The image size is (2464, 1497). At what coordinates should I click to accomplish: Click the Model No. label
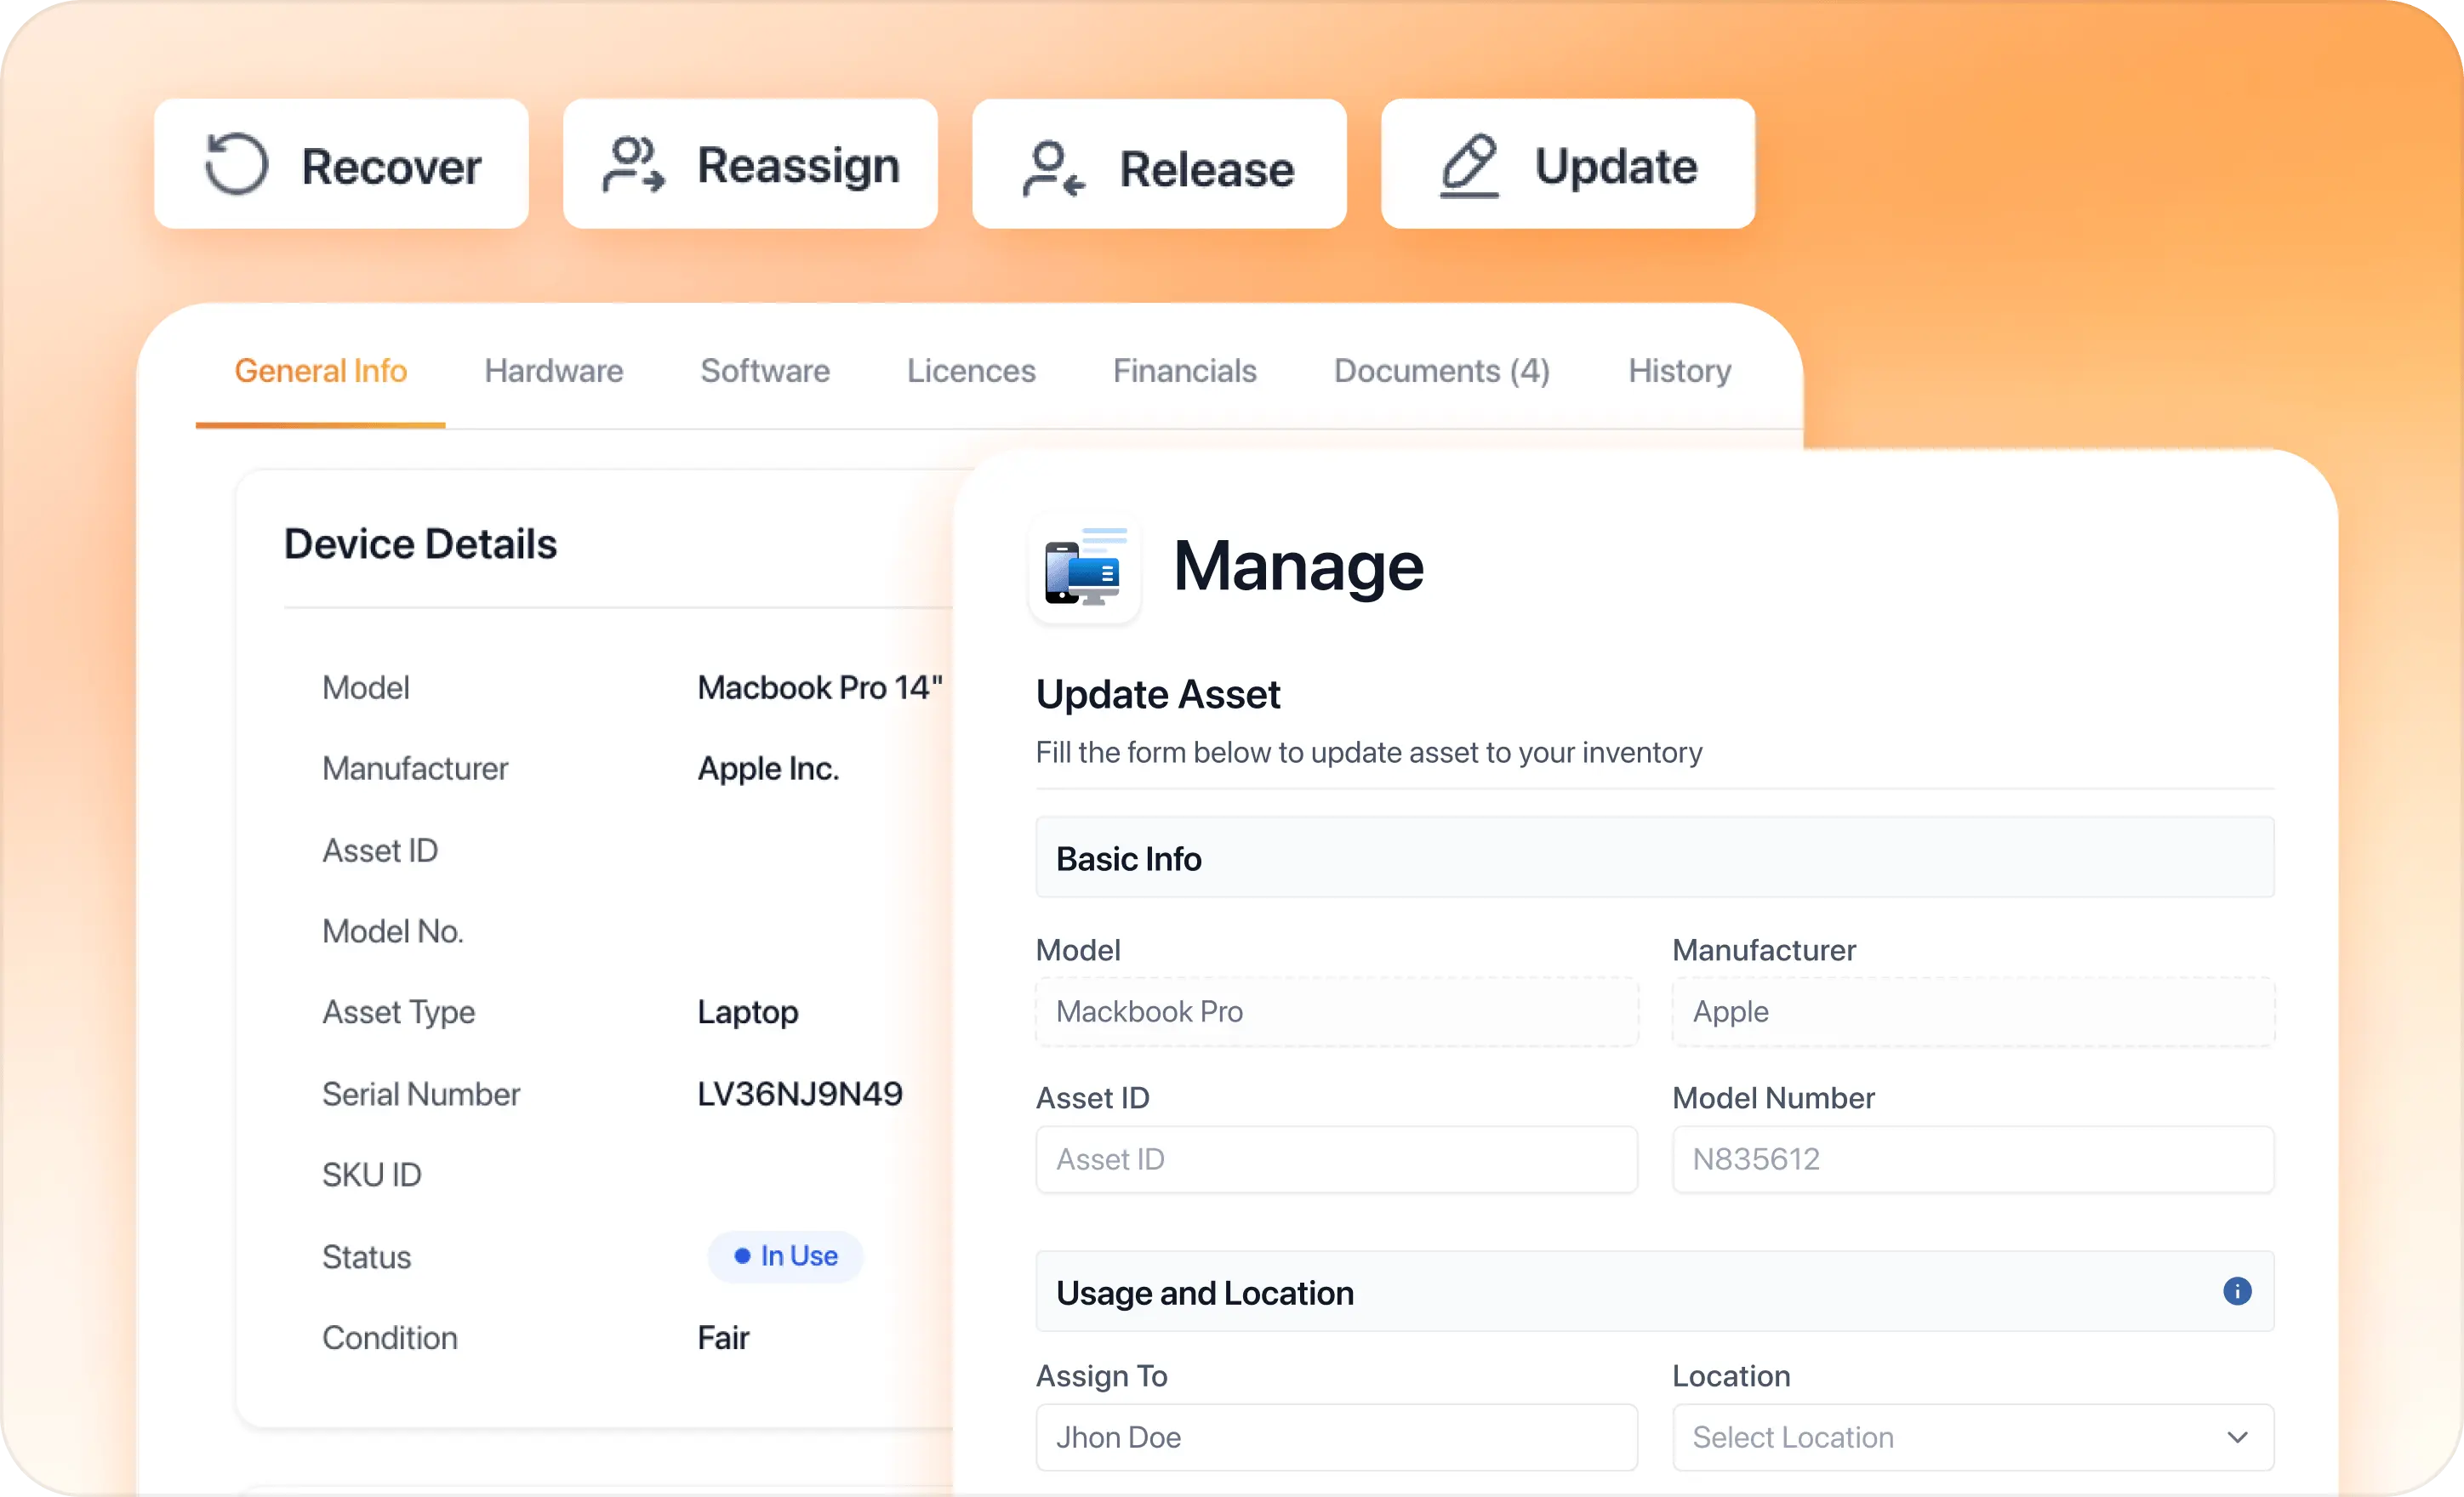tap(392, 931)
